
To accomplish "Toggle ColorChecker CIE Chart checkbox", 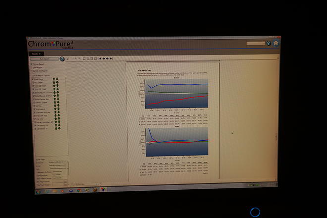I will [34, 93].
